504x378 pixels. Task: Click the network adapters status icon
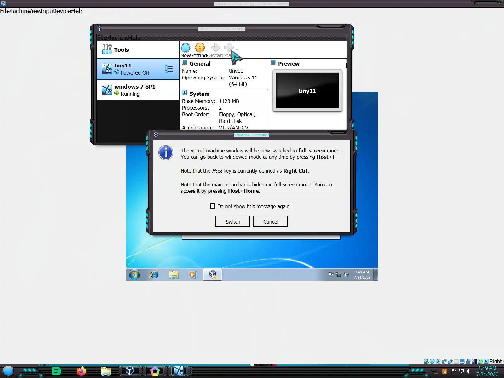444,361
